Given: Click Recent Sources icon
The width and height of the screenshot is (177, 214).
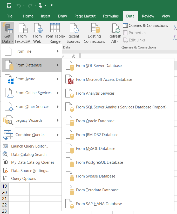Looking at the screenshot, I should click(x=74, y=28).
